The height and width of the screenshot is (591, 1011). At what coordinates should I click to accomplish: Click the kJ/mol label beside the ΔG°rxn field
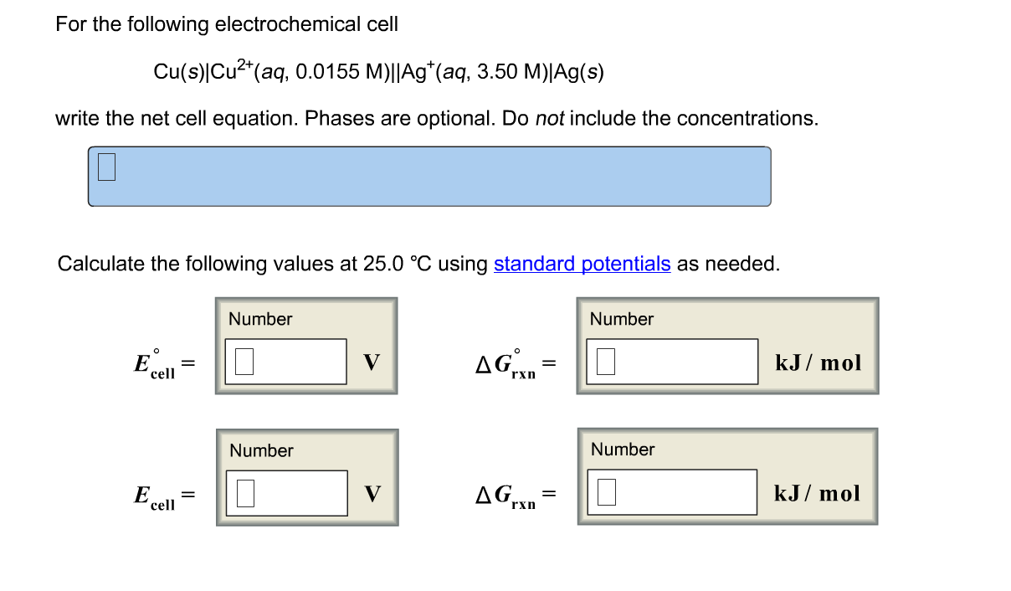[818, 362]
